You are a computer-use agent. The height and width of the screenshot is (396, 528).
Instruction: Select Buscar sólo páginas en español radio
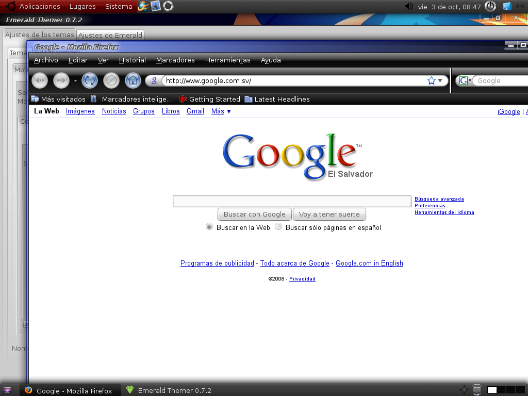278,227
